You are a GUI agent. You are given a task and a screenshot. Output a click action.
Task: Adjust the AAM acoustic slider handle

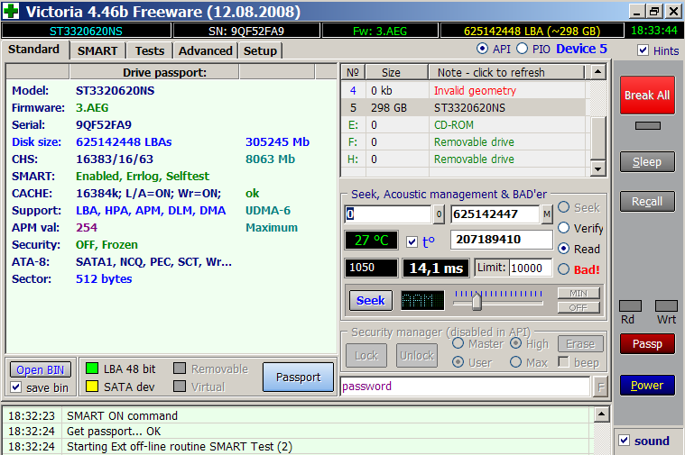(x=477, y=302)
